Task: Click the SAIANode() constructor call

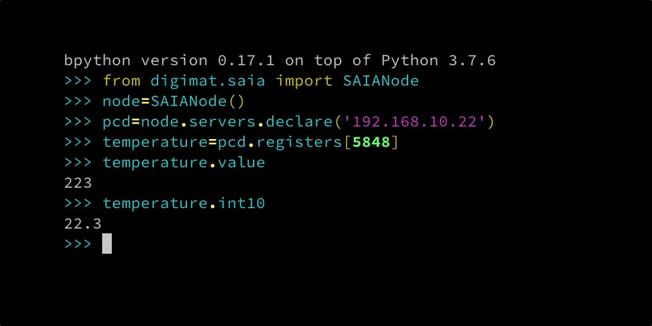Action: 198,101
